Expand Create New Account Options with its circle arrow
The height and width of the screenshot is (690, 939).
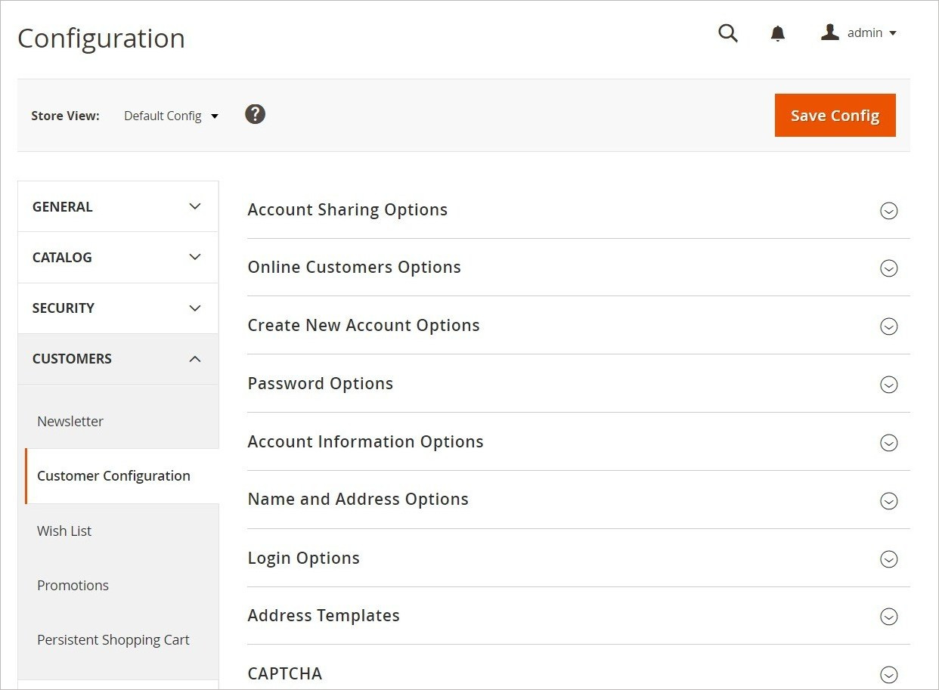[x=888, y=326]
